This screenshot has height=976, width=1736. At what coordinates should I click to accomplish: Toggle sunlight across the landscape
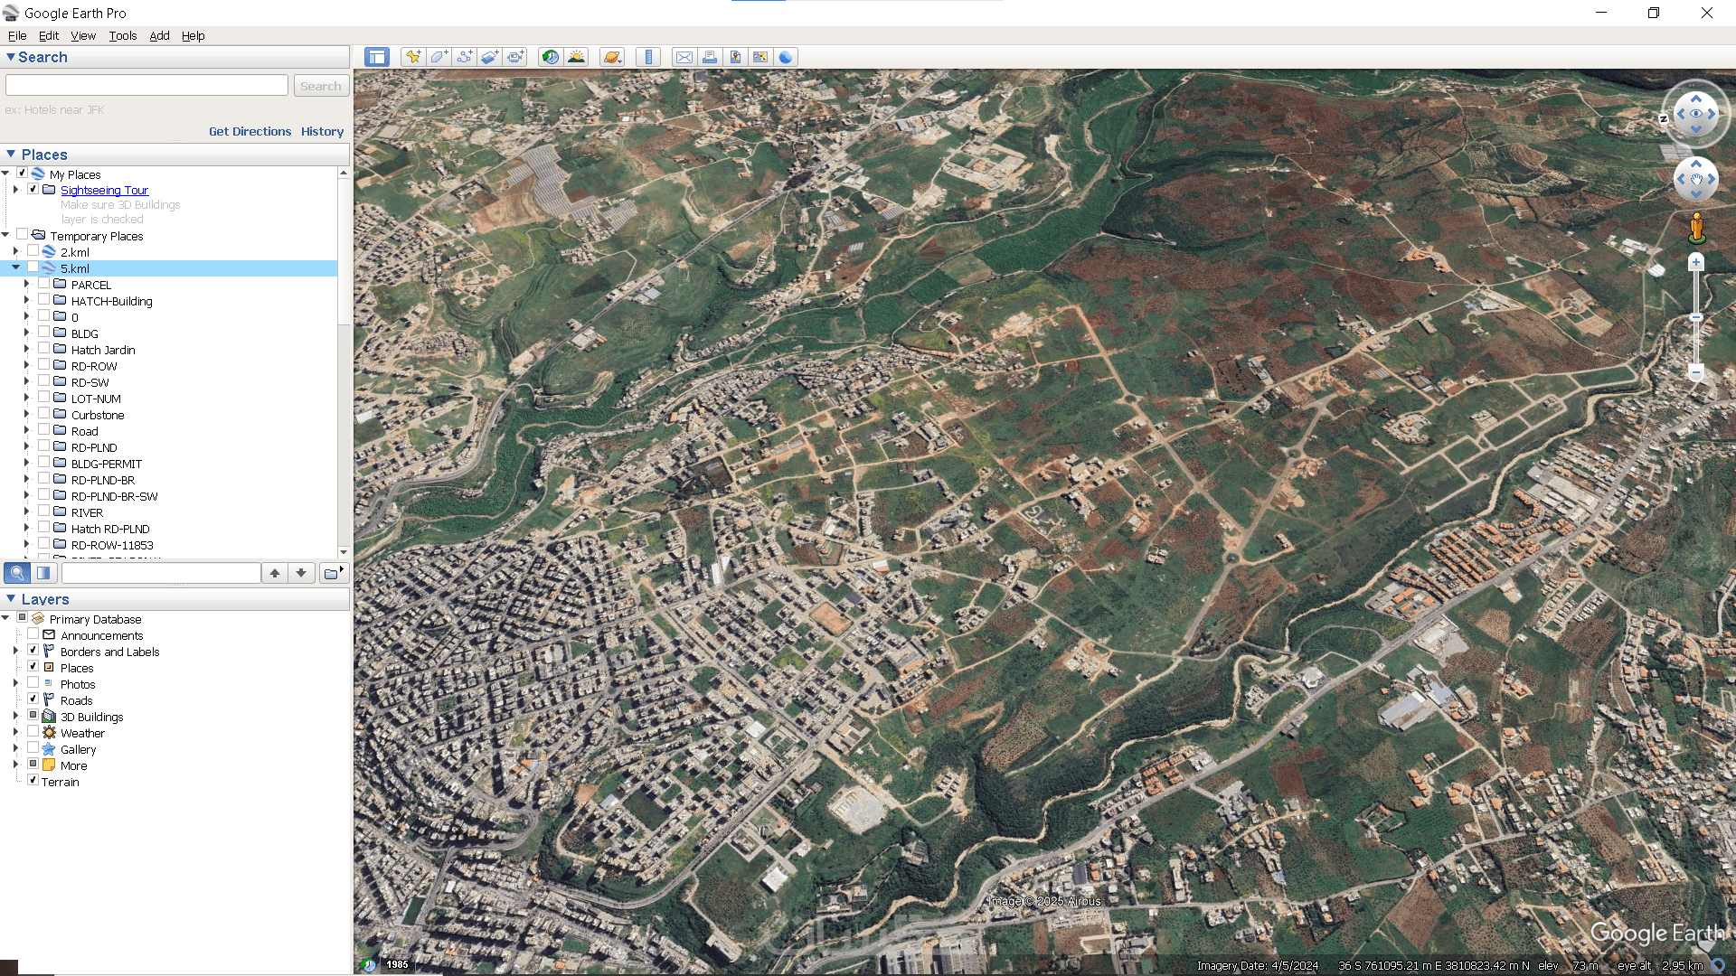(576, 57)
